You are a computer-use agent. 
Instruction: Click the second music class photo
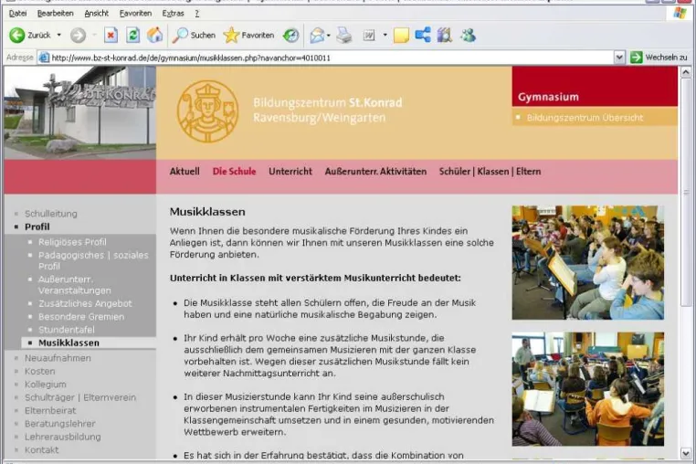pos(588,389)
